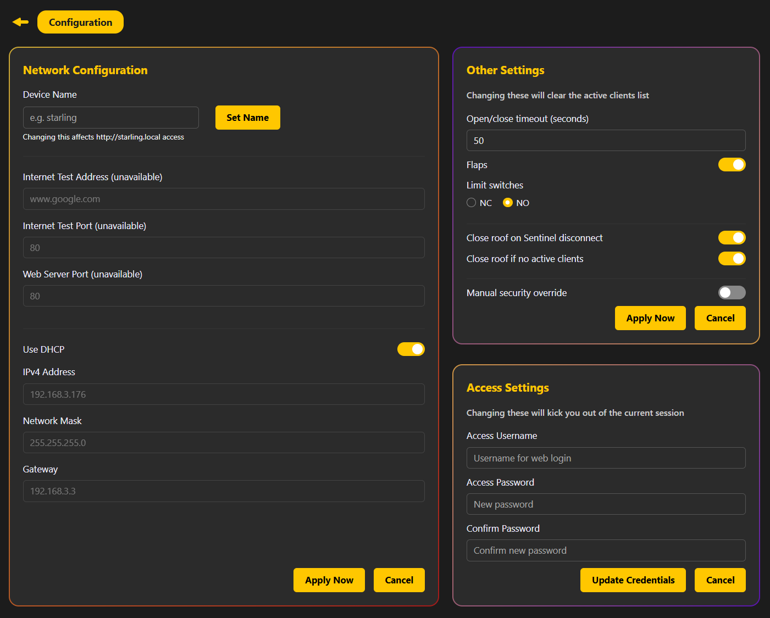Toggle Close roof on Sentinel disconnect

[x=732, y=238]
